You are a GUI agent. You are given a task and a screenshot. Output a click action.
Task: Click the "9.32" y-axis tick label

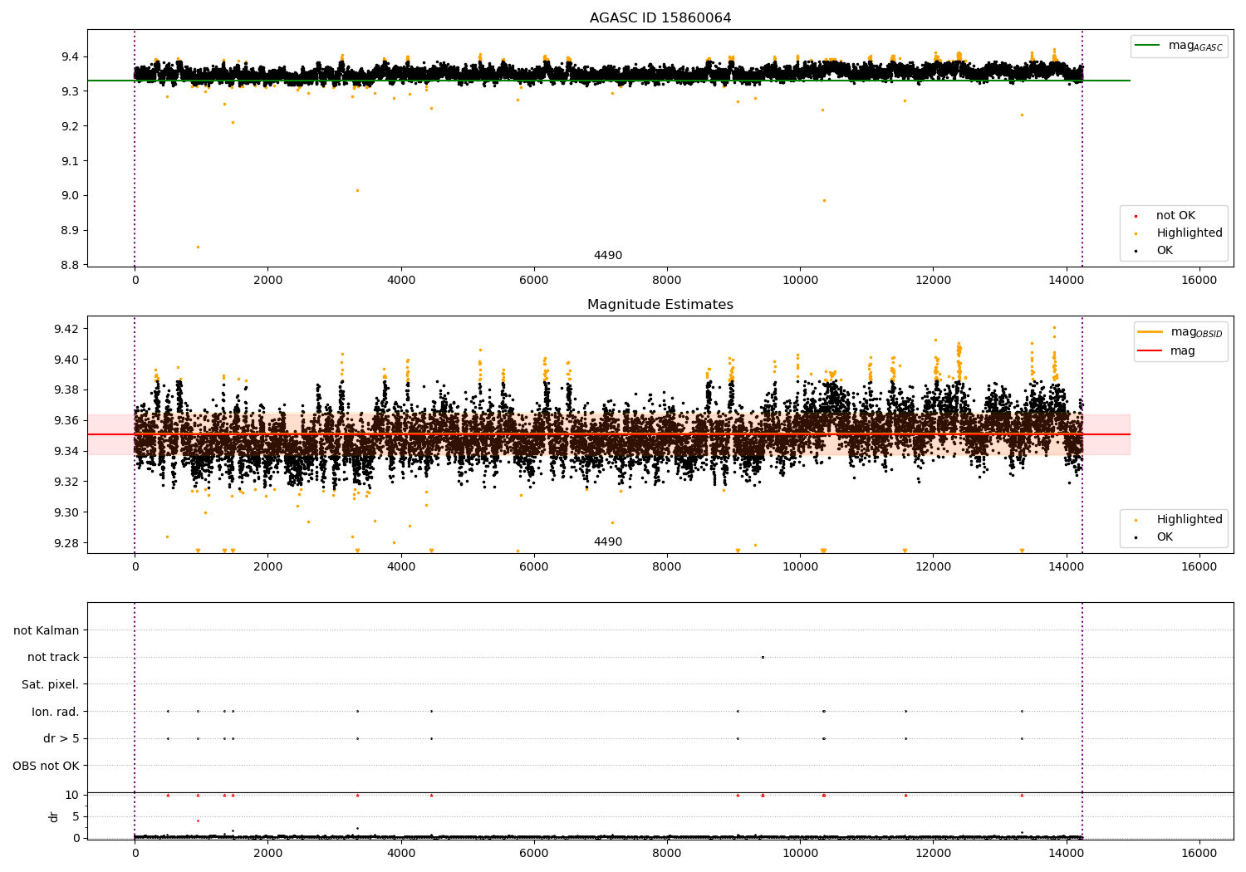click(66, 482)
